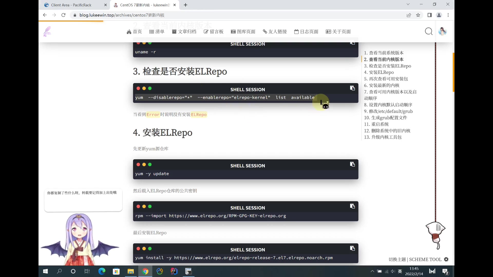The image size is (493, 277).
Task: Copy the rpm --import command
Action: tap(352, 206)
